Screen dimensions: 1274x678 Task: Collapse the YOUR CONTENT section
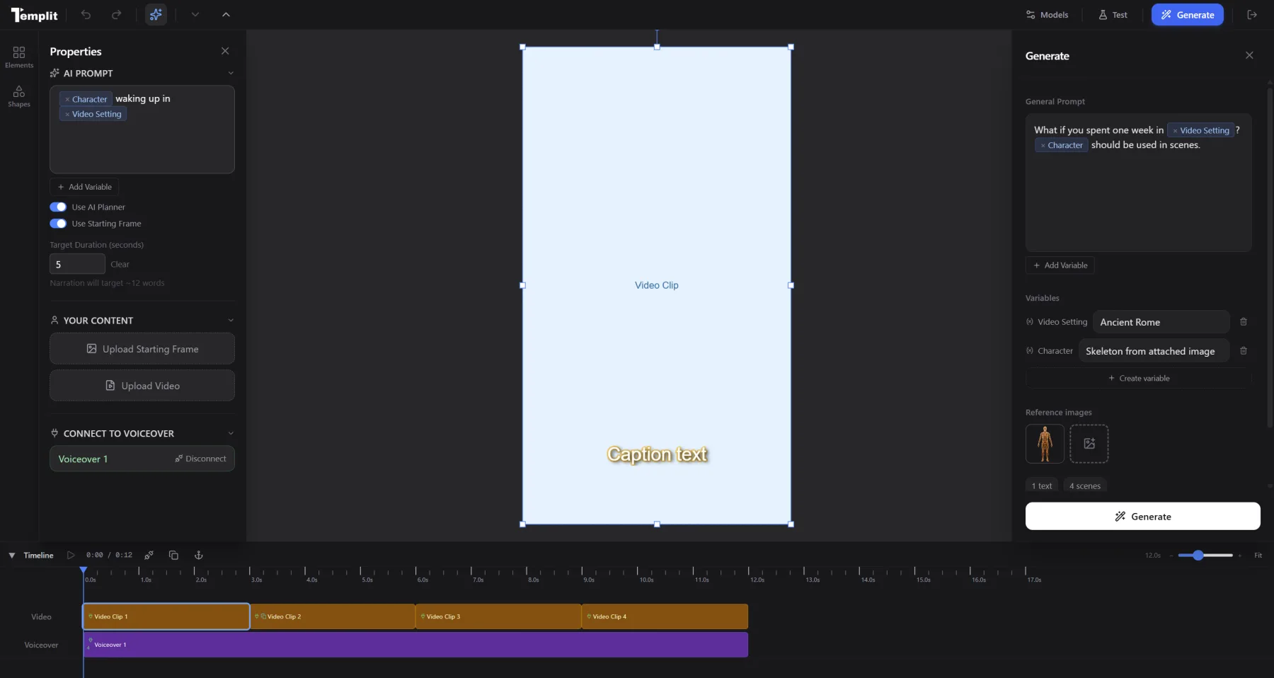[231, 321]
